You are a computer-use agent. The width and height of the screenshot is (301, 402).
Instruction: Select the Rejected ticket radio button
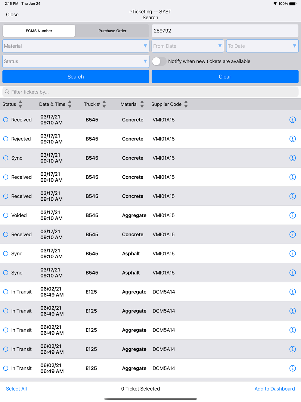(6, 139)
